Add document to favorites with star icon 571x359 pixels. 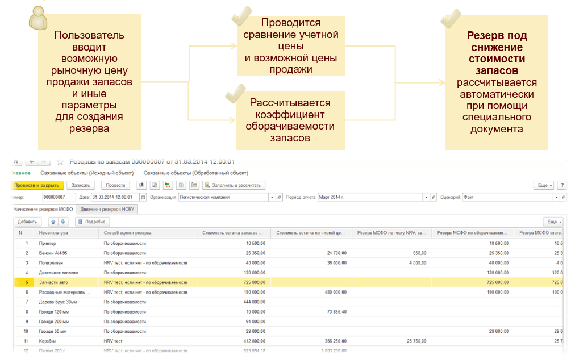click(61, 162)
